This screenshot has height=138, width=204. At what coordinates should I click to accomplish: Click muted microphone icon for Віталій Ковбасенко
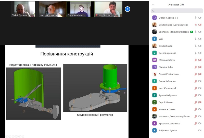[x=196, y=74]
